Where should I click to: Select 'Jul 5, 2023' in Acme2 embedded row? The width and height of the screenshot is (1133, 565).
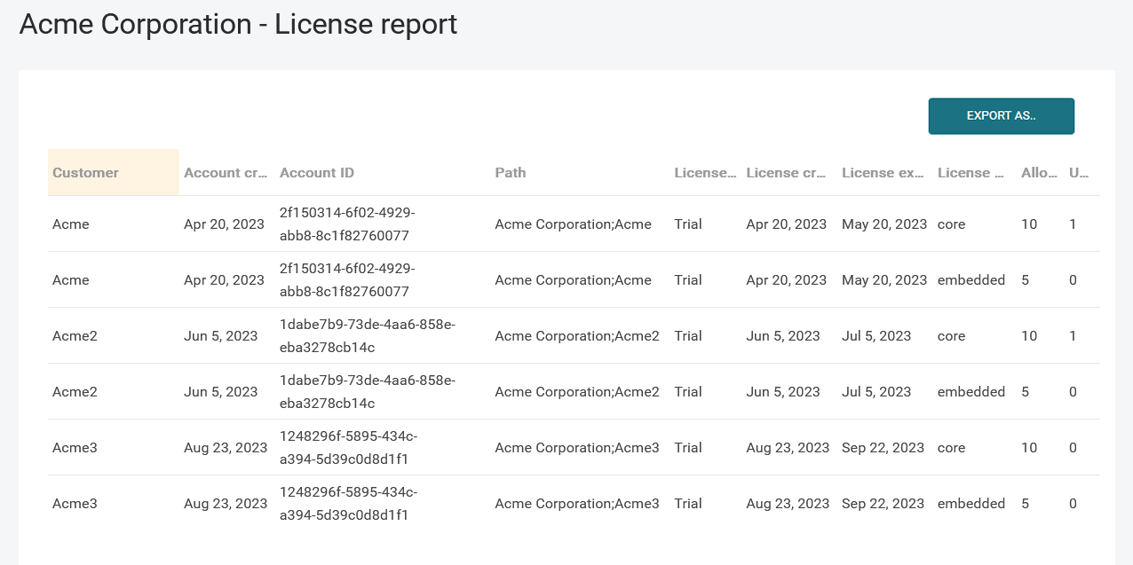point(876,392)
